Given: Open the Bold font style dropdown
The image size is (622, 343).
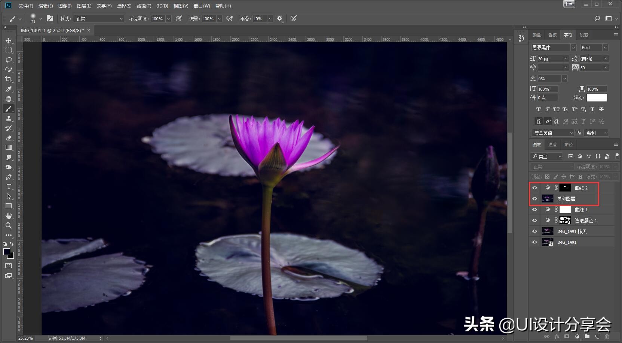Looking at the screenshot, I should 605,48.
